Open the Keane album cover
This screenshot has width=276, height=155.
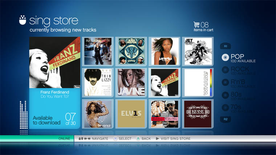(x=198, y=114)
